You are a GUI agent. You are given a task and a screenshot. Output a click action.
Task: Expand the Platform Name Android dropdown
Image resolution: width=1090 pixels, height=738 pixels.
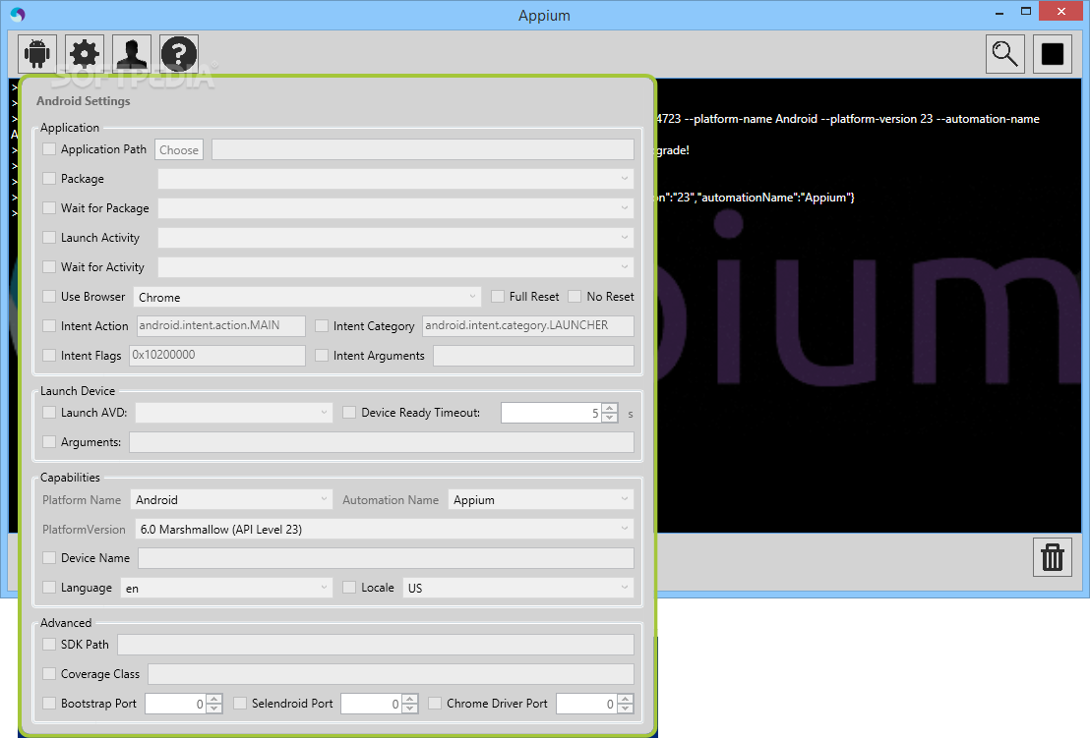[x=231, y=500]
